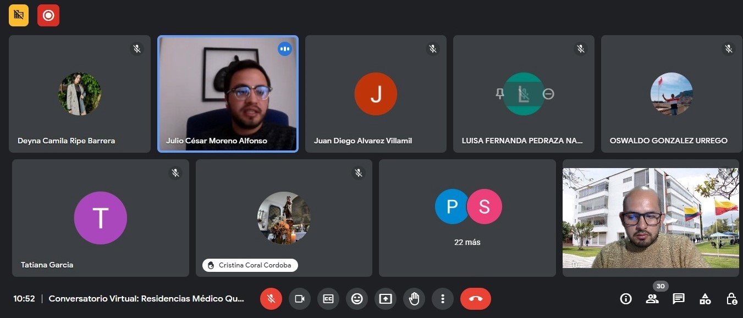Screen dimensions: 743x318
Task: Click Juan Diego's orange J avatar
Action: [376, 94]
